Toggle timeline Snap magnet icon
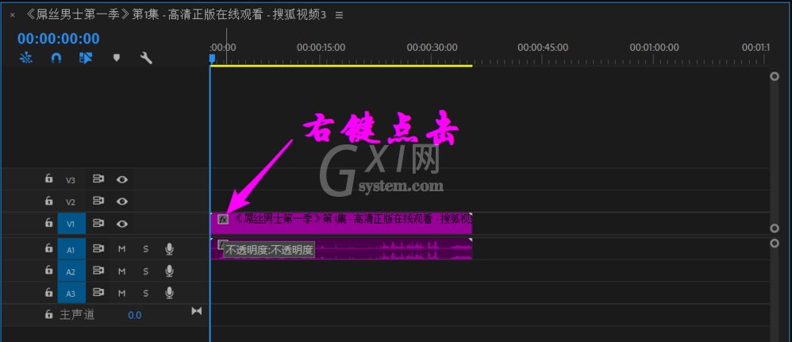Image resolution: width=792 pixels, height=342 pixels. (56, 58)
